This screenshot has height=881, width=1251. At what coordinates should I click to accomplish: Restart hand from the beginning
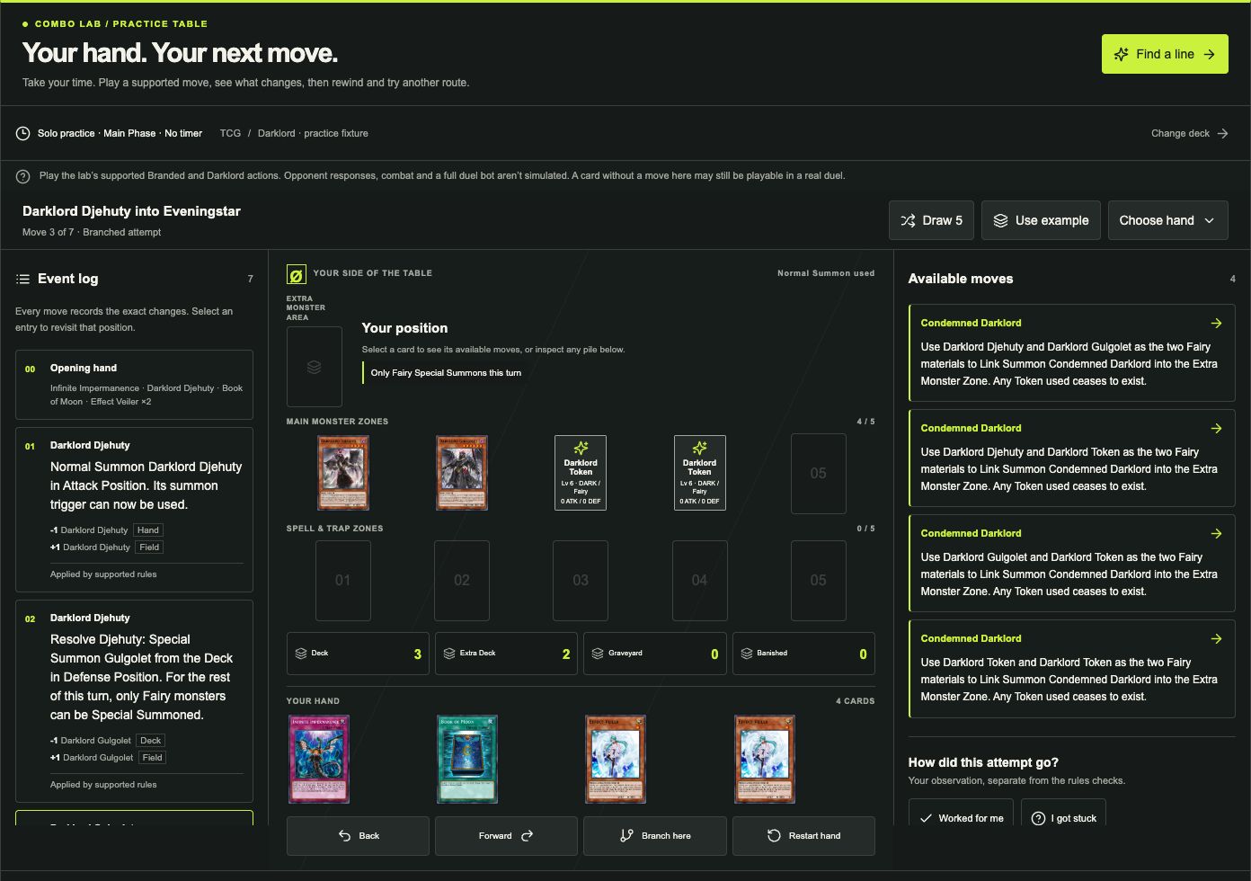(803, 836)
